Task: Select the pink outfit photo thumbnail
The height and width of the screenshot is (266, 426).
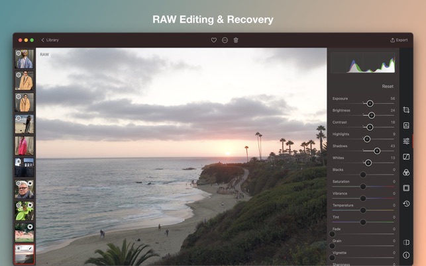Action: (25, 146)
